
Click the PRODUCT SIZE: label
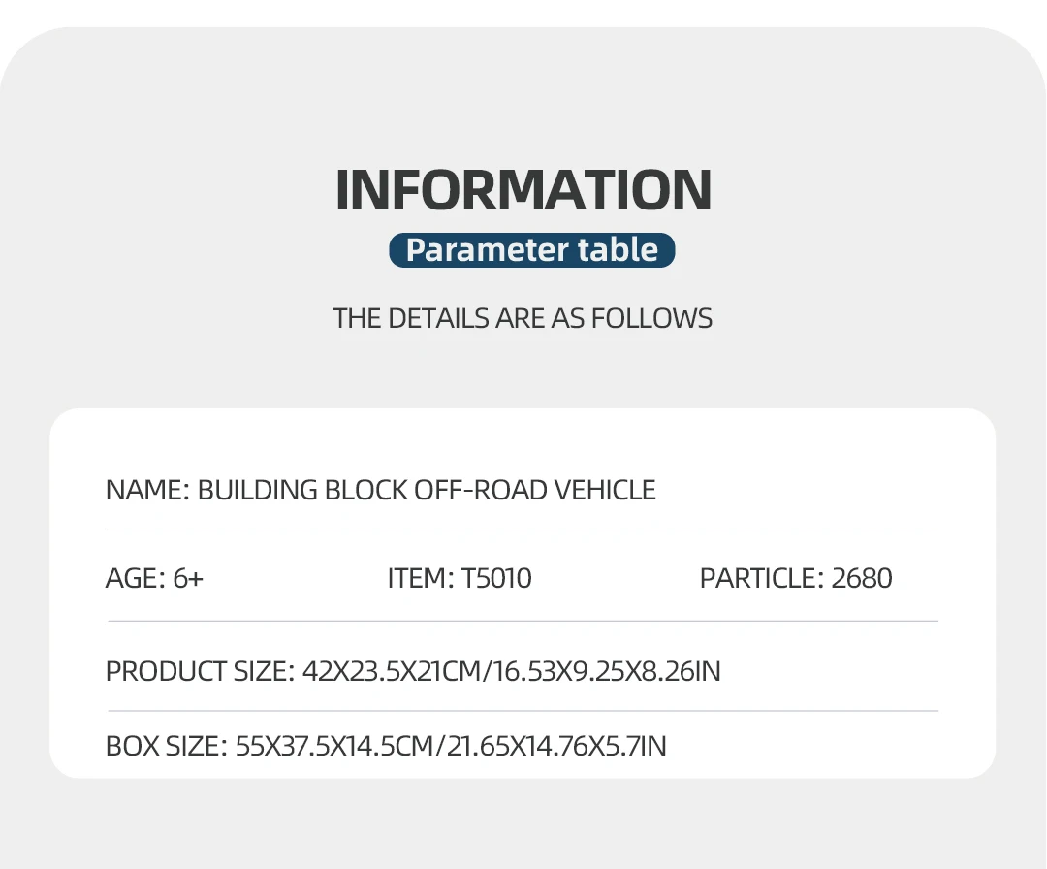point(199,671)
